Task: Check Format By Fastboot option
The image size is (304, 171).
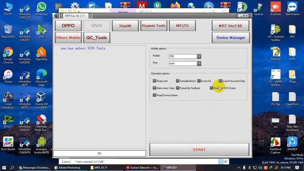Action: tap(177, 88)
